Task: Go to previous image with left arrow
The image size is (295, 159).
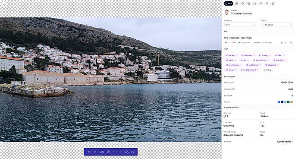Action: click(114, 152)
